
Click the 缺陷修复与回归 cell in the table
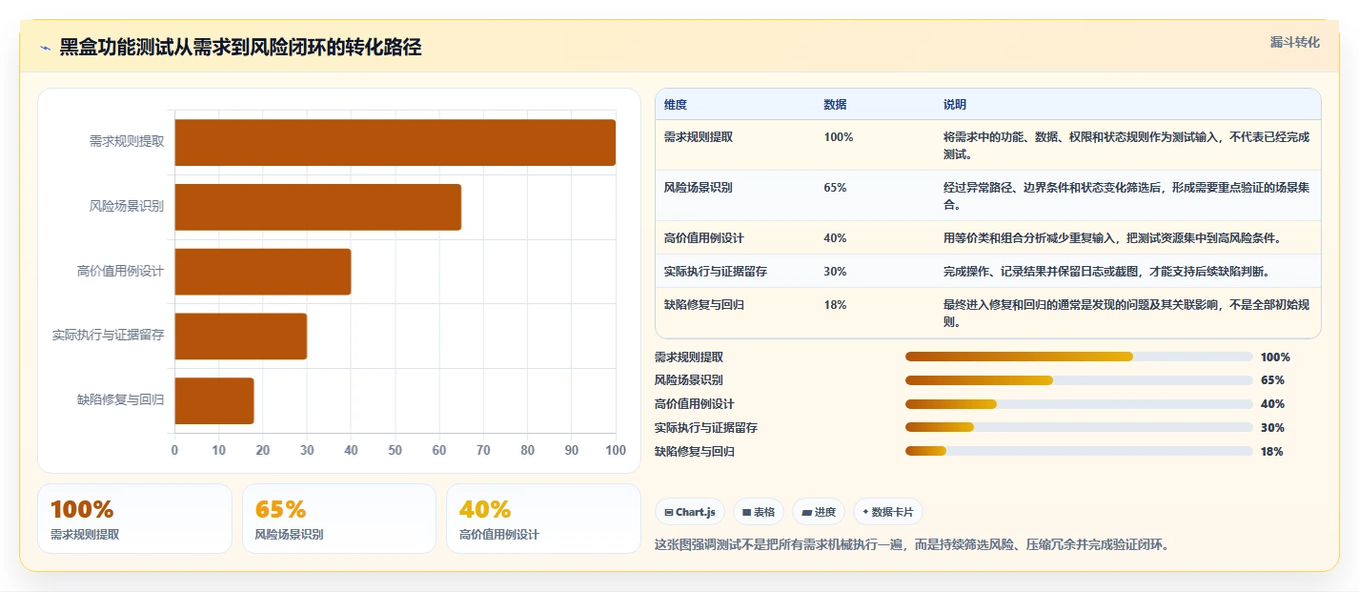(x=704, y=304)
